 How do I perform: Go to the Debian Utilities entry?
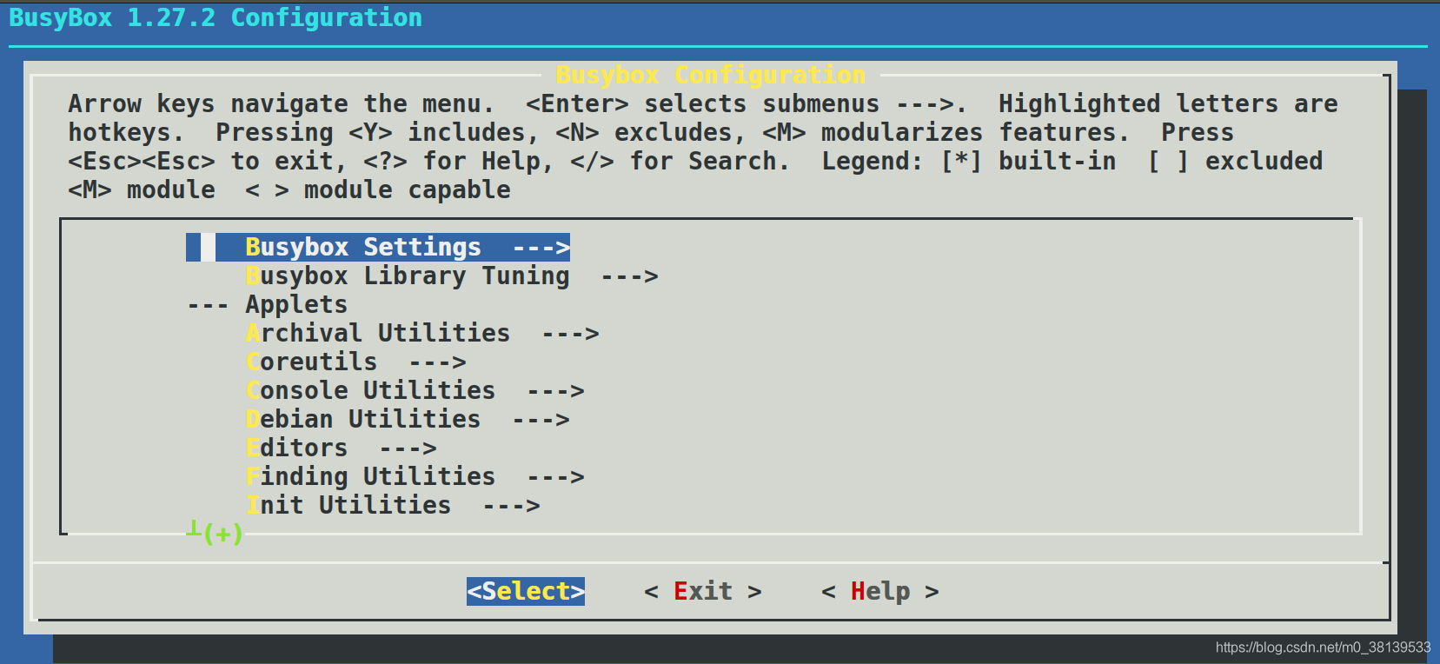(x=407, y=420)
